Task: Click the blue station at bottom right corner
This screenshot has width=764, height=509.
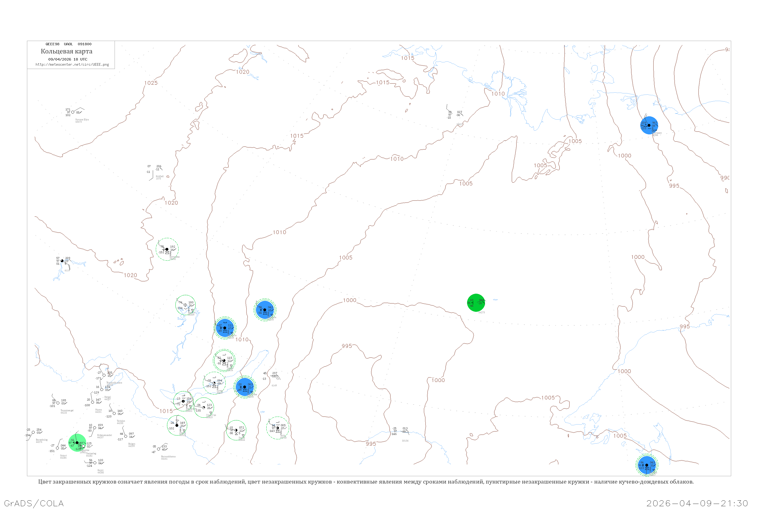Action: point(647,465)
